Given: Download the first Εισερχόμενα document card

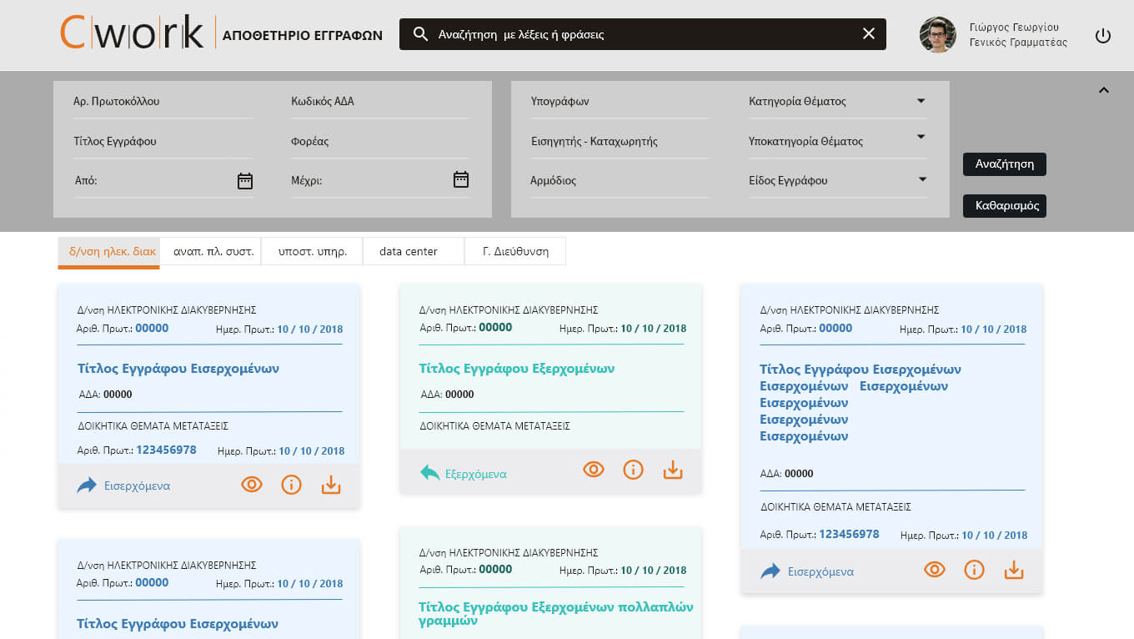Looking at the screenshot, I should [331, 485].
